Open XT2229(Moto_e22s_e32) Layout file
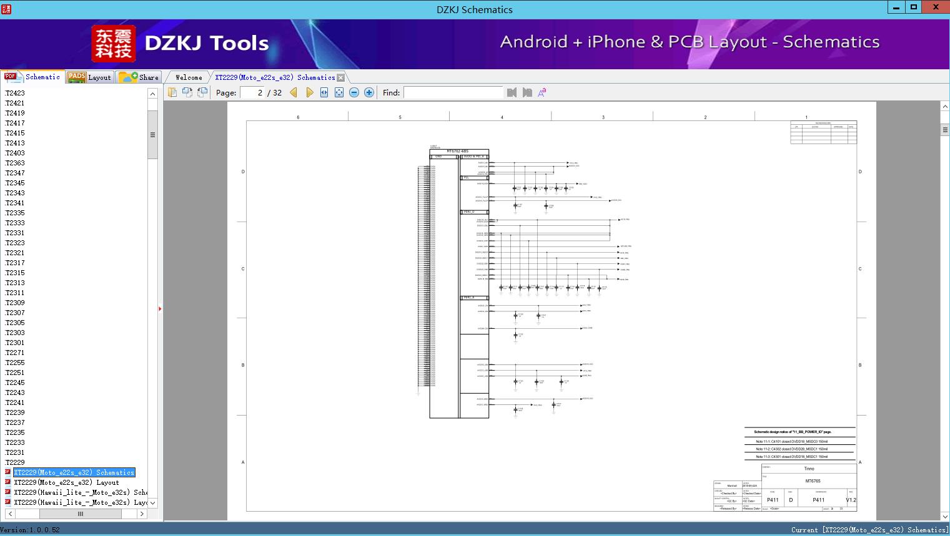The width and height of the screenshot is (950, 536). click(66, 482)
